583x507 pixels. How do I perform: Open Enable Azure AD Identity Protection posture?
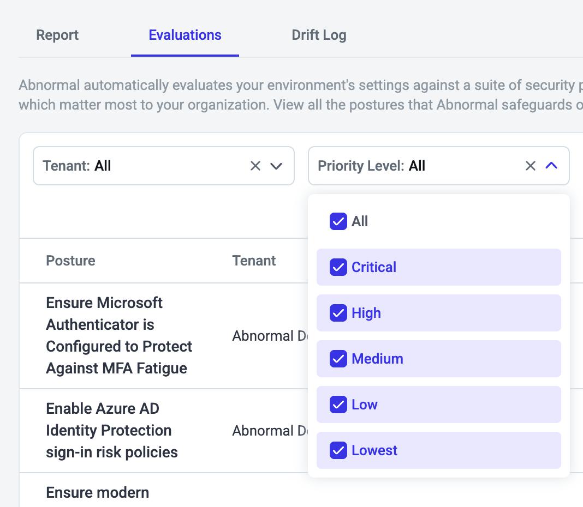[112, 431]
